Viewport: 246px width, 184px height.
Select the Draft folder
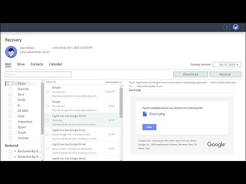[22, 100]
